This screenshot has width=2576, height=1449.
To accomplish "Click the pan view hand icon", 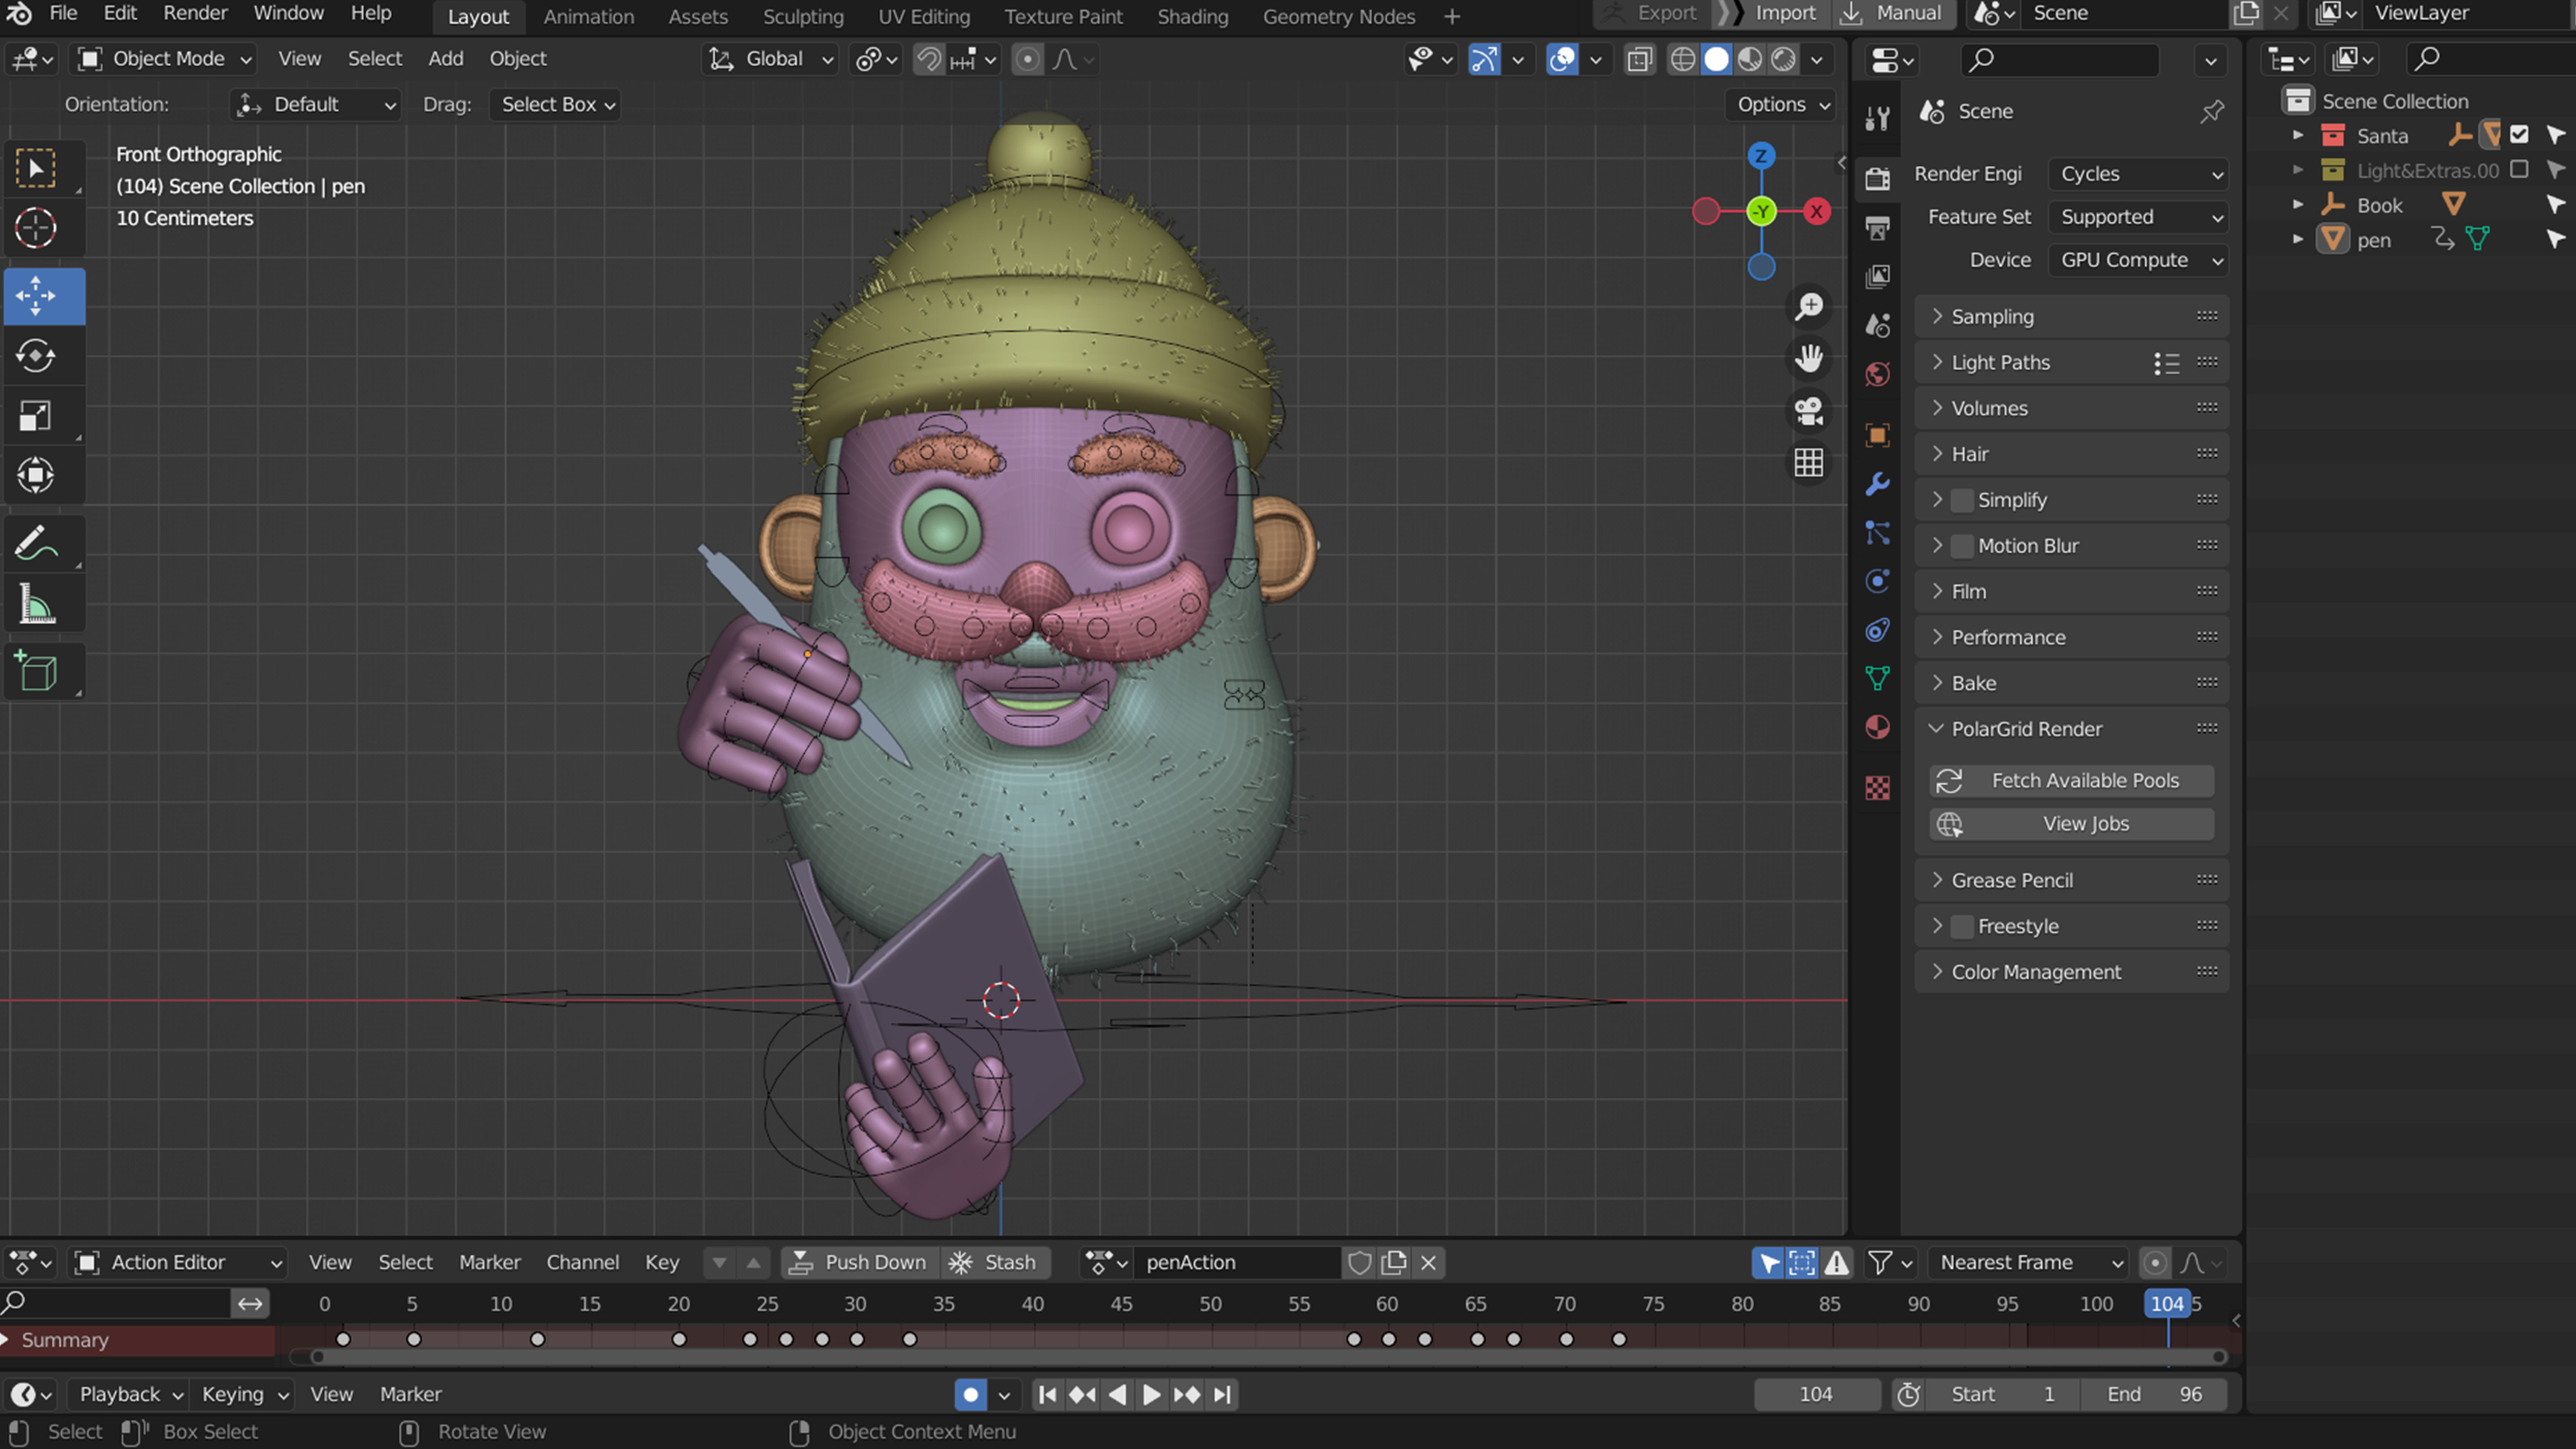I will (1809, 359).
